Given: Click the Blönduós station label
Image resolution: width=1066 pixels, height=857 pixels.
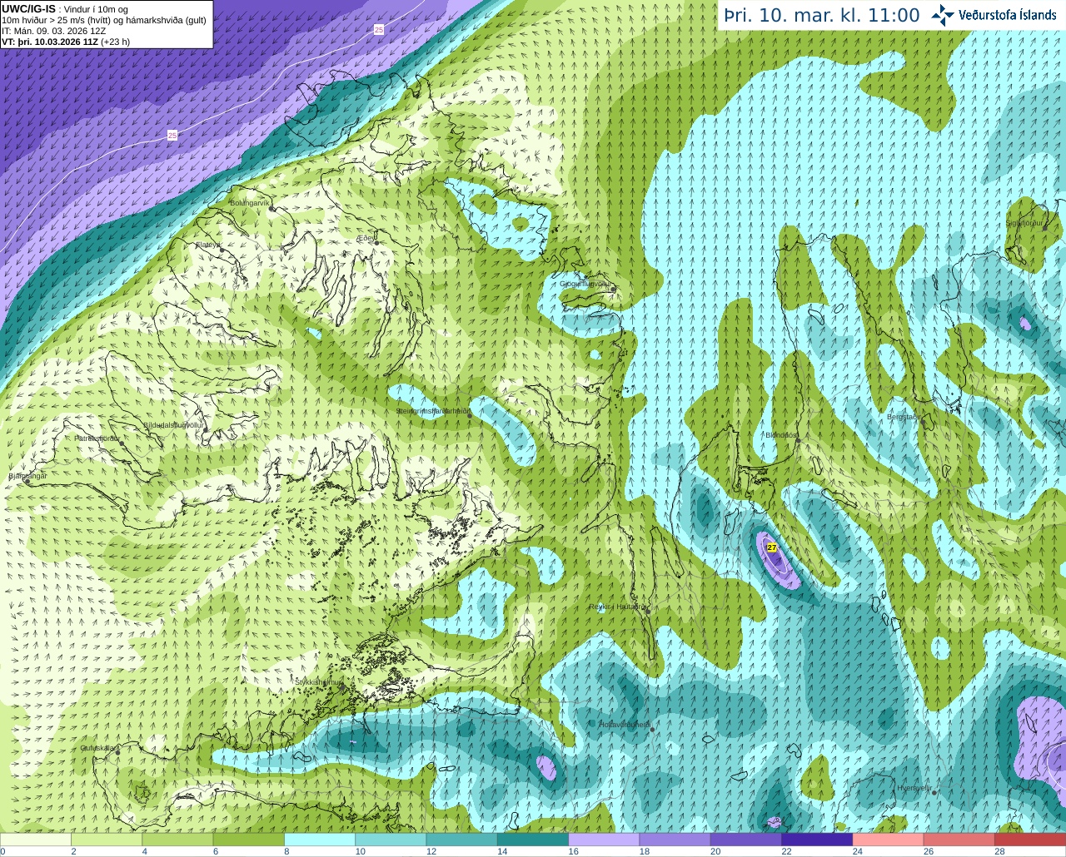Looking at the screenshot, I should 780,434.
